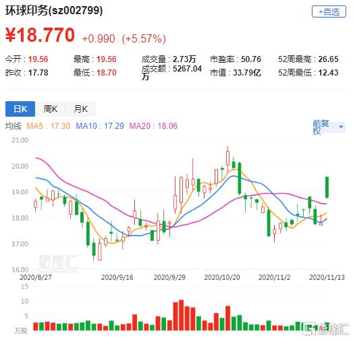Click the 20.00 price axis label
Viewport: 353px width, 340px height.
tap(20, 166)
